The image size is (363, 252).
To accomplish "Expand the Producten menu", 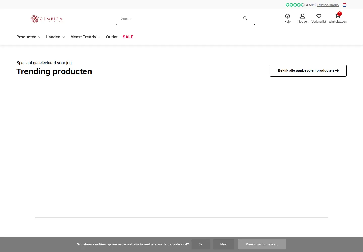I will point(28,37).
